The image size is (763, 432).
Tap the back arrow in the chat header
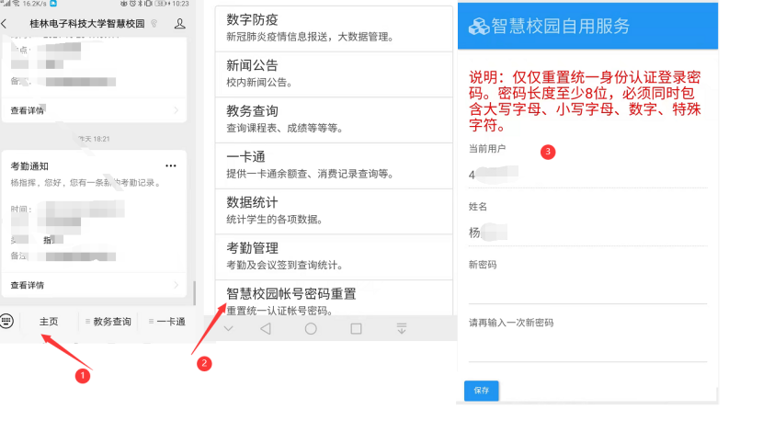tap(5, 23)
